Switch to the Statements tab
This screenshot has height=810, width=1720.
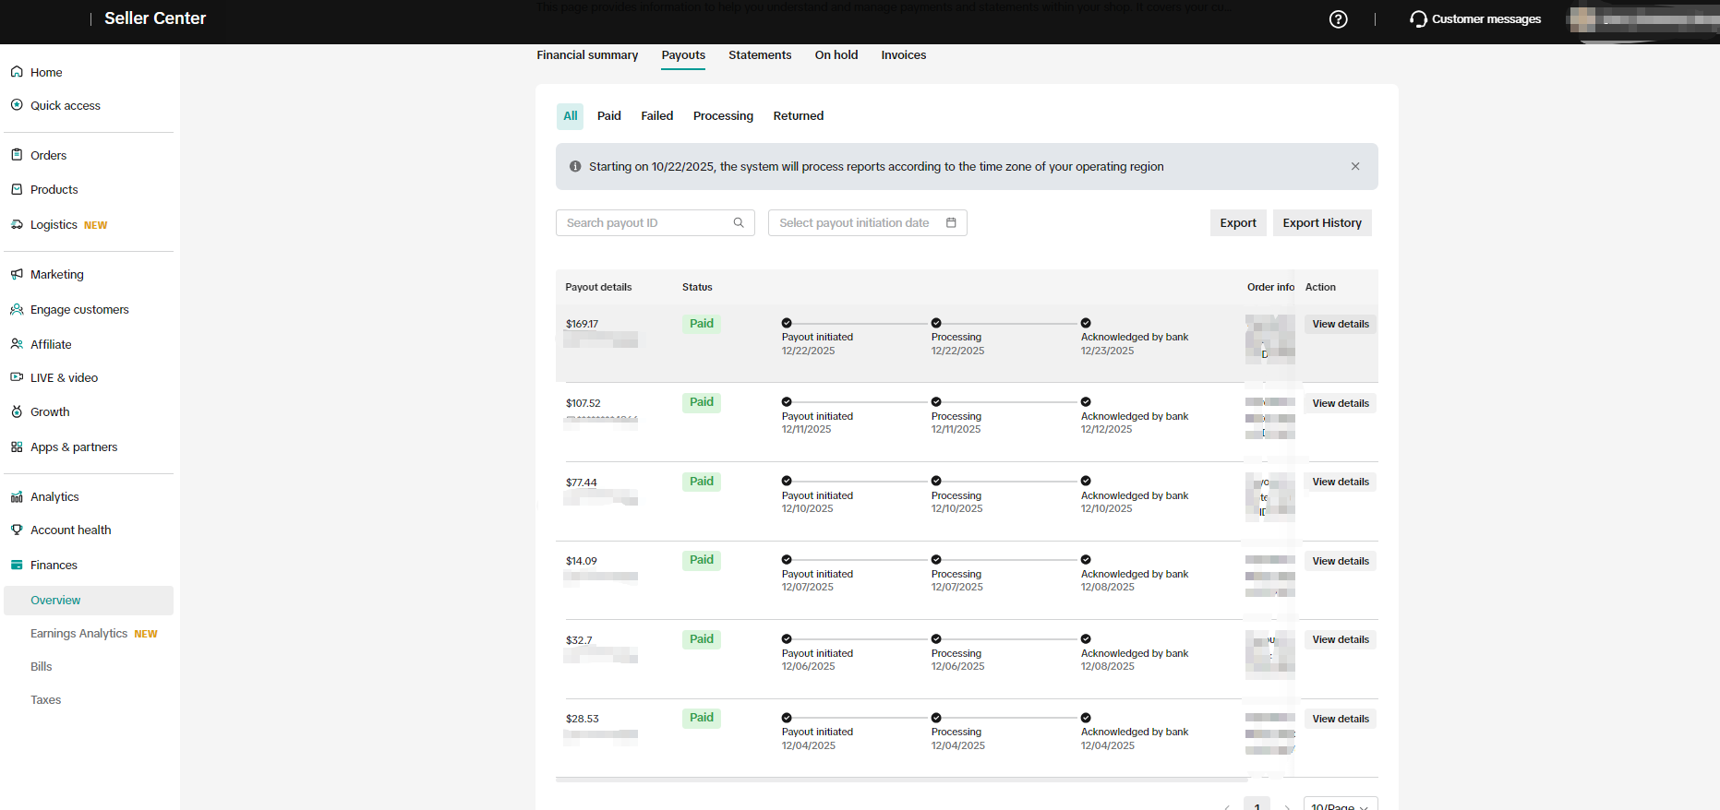(759, 55)
